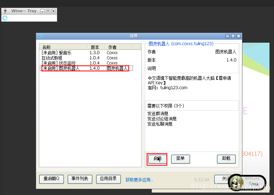Click the version number 5.12.9A text
This screenshot has height=195, width=274.
pos(202,180)
